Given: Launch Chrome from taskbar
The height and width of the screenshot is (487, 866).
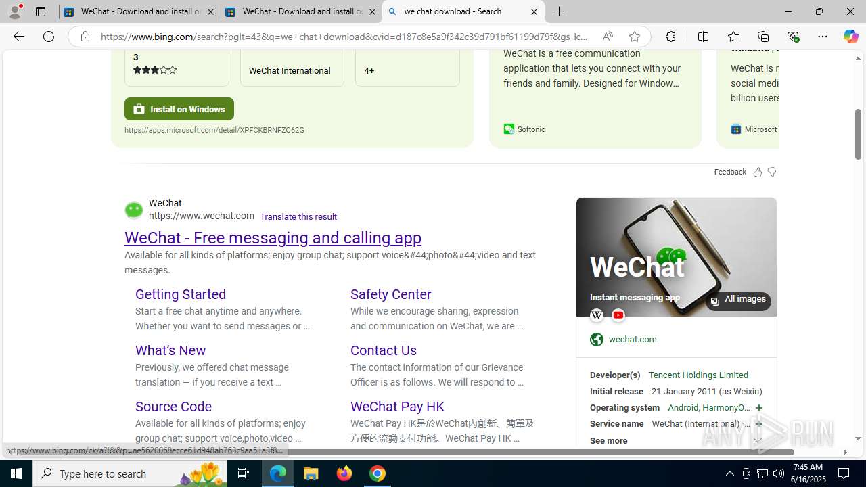Looking at the screenshot, I should (378, 473).
